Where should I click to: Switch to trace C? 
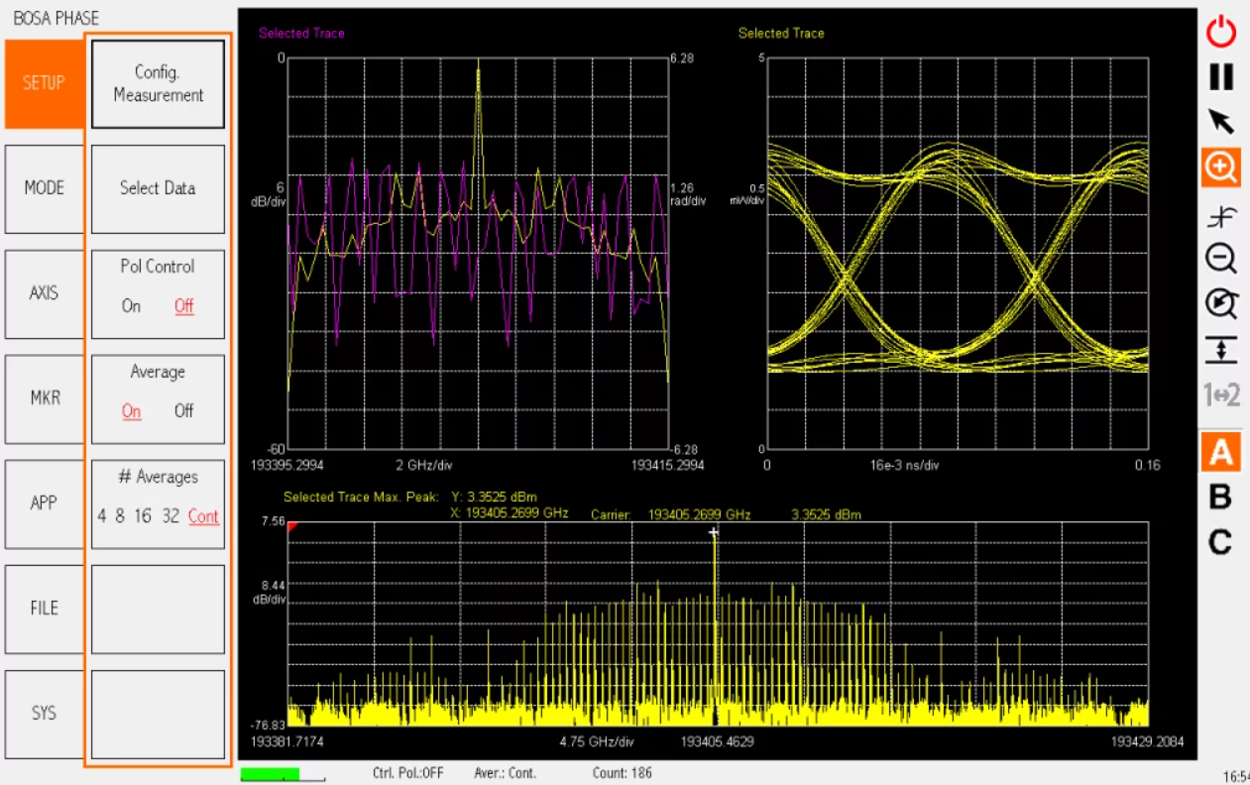[1220, 542]
